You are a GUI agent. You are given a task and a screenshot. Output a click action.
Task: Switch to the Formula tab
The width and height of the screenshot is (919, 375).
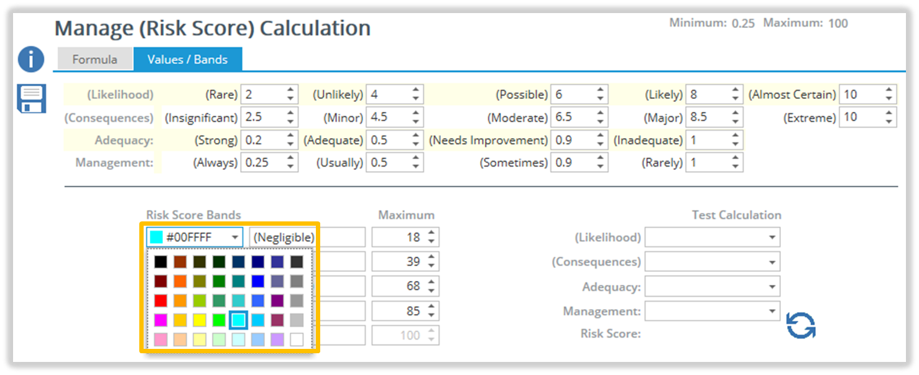(x=95, y=60)
